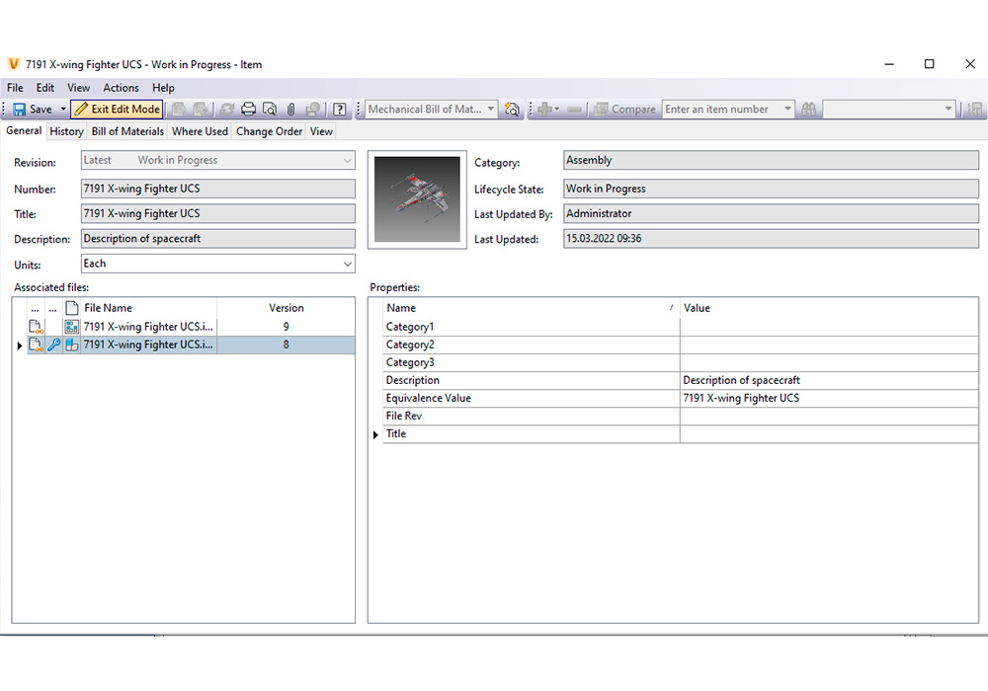Viewport: 988px width, 691px height.
Task: Save the item with Save button
Action: click(x=33, y=110)
